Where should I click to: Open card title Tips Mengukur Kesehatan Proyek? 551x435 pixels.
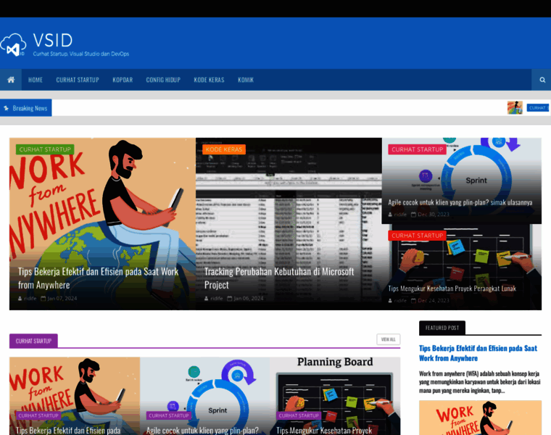[324, 431]
